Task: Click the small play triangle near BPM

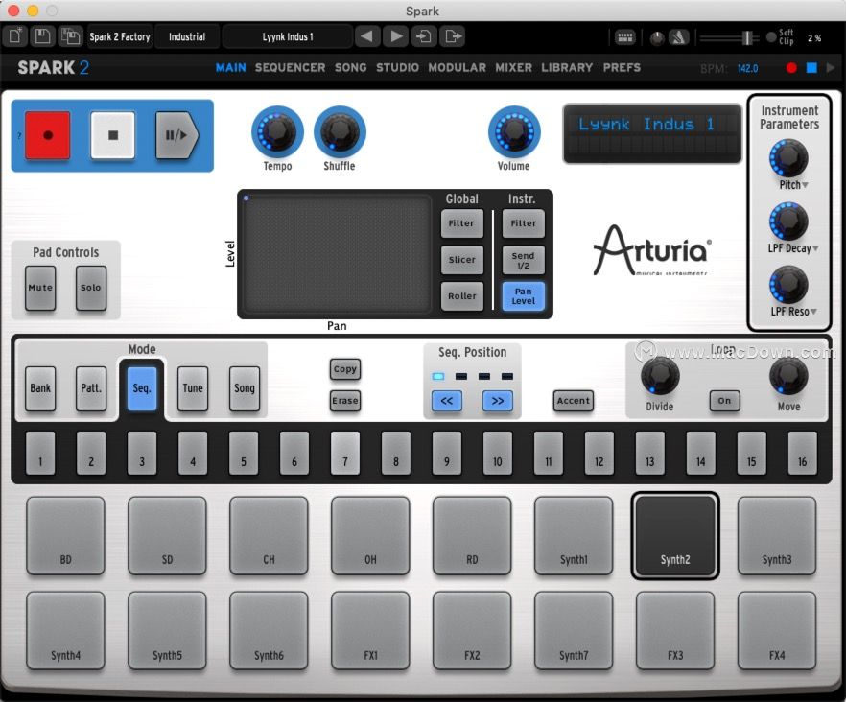Action: pyautogui.click(x=831, y=68)
